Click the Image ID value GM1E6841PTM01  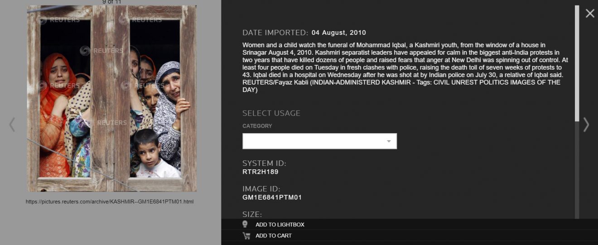point(272,197)
